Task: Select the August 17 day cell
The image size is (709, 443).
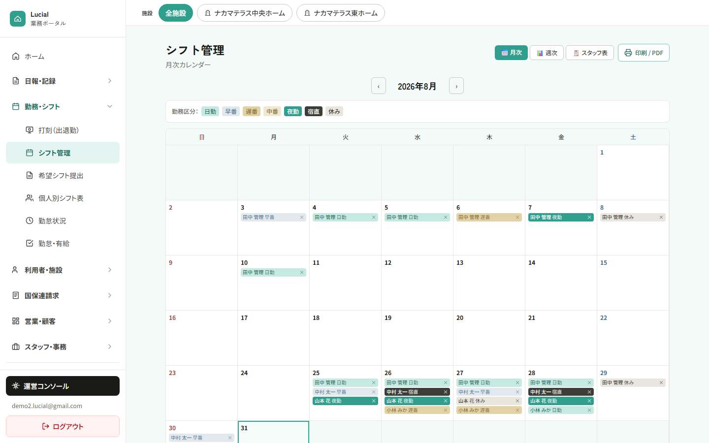Action: tap(273, 338)
